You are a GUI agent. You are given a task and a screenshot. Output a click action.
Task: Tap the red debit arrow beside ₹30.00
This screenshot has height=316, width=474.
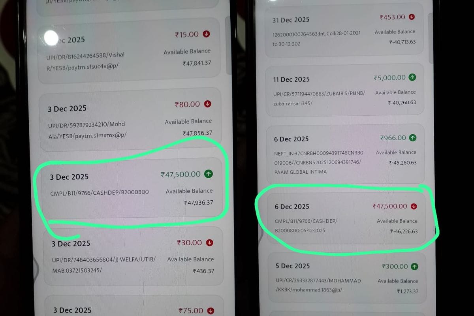click(x=210, y=243)
